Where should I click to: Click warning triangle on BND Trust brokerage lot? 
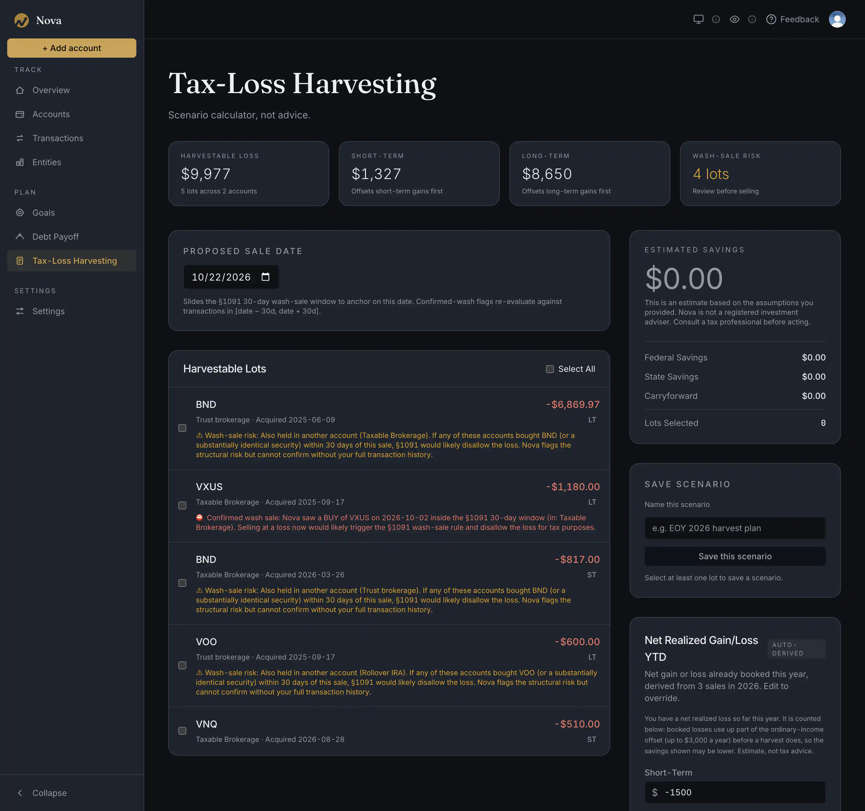tap(199, 435)
